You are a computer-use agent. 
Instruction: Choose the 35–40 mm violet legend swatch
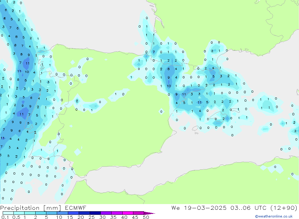(x=117, y=213)
